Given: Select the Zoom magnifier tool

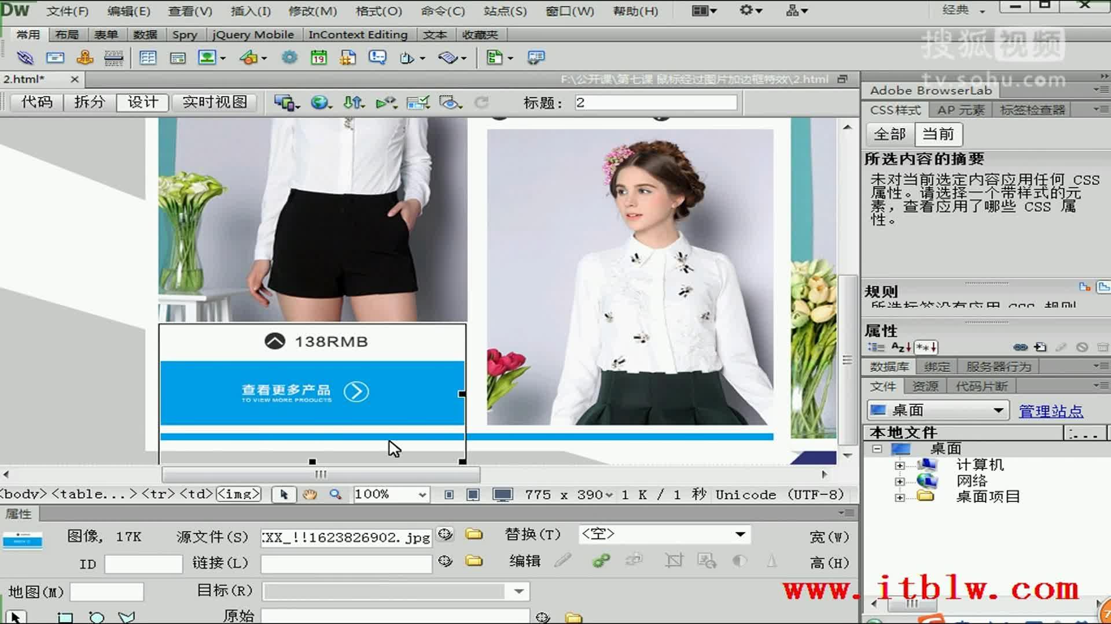Looking at the screenshot, I should click(335, 495).
